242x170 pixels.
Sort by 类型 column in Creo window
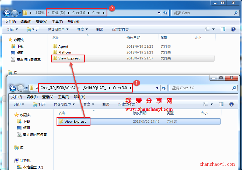pos(164,38)
